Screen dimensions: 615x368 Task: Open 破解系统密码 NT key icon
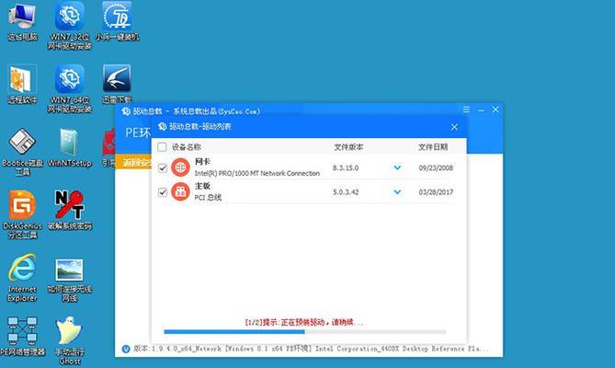[70, 211]
